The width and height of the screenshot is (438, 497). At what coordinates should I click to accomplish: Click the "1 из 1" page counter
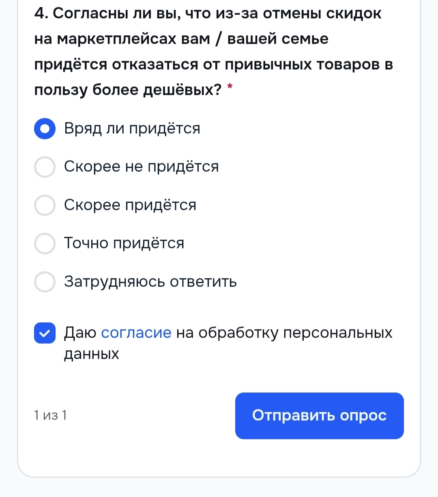[50, 416]
